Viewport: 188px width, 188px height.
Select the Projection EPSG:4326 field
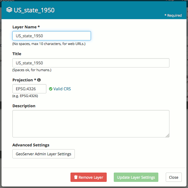pos(29,89)
